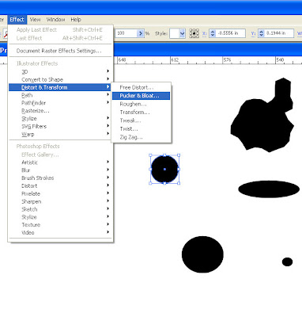Image resolution: width=302 pixels, height=317 pixels.
Task: Open Photoshop Distort submenu below Brush Strokes
Action: click(x=60, y=185)
